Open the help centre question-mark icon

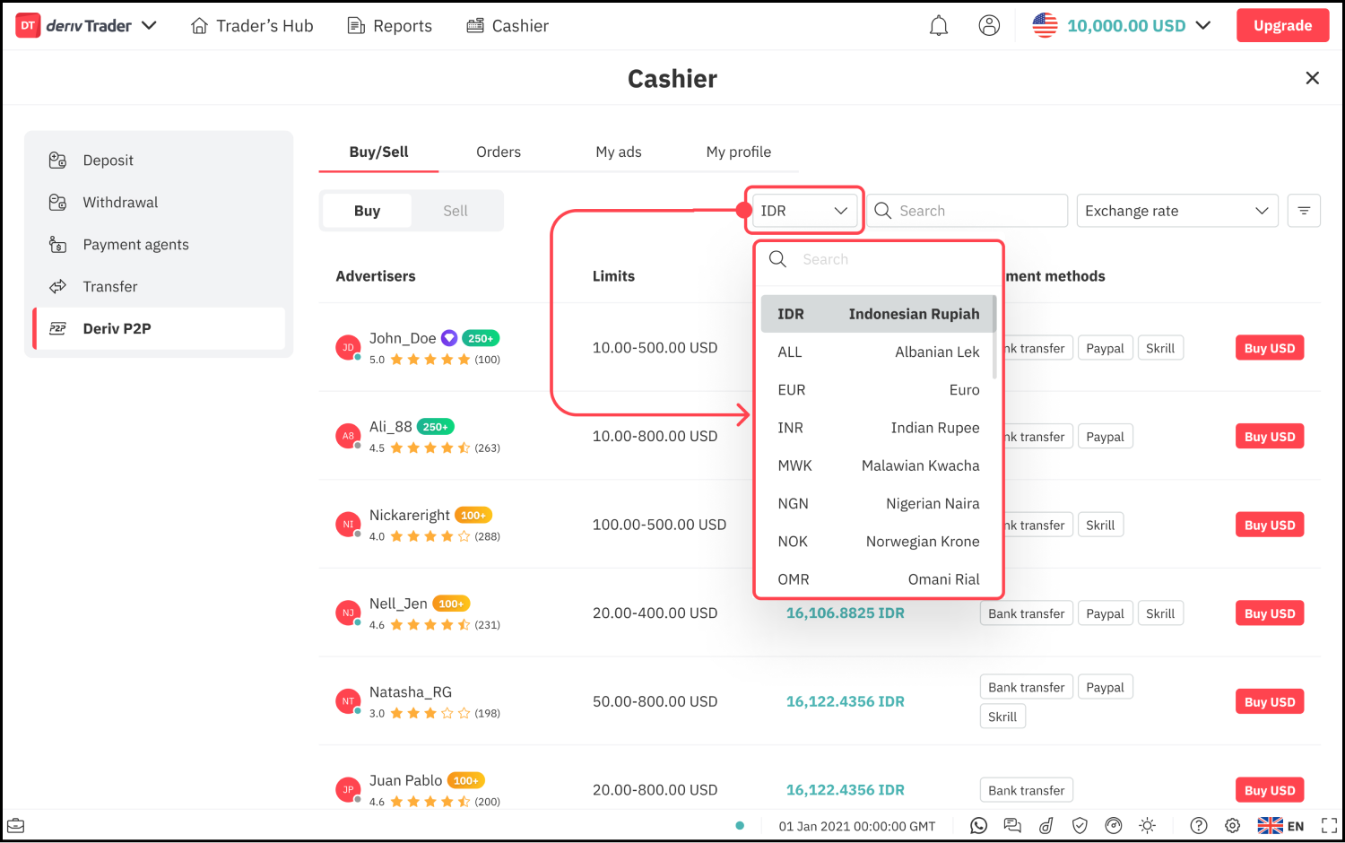[x=1199, y=826]
